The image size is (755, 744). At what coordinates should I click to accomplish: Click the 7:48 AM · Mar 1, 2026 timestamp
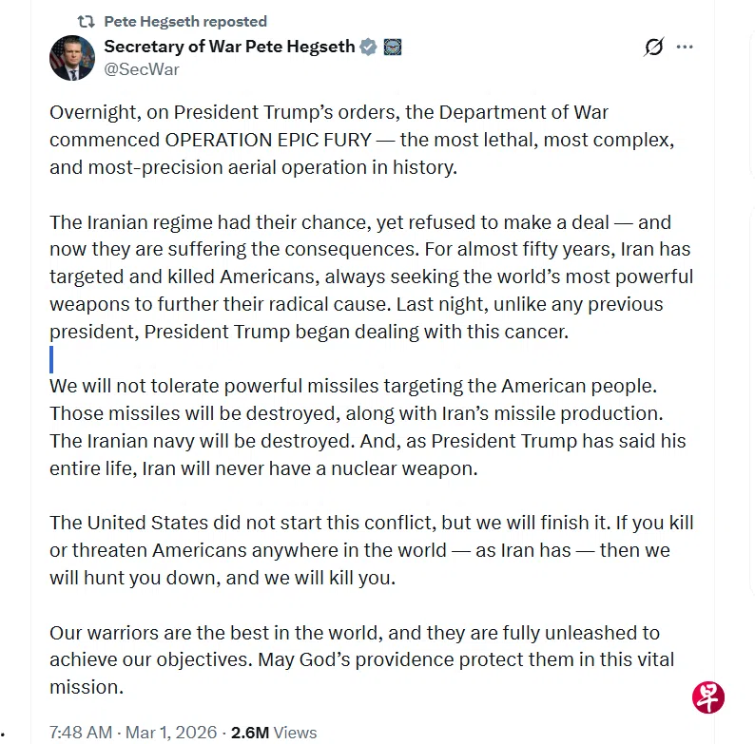134,733
